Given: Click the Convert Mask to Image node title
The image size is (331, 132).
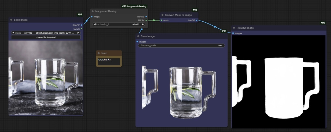Looking at the screenshot, I should [x=178, y=15].
